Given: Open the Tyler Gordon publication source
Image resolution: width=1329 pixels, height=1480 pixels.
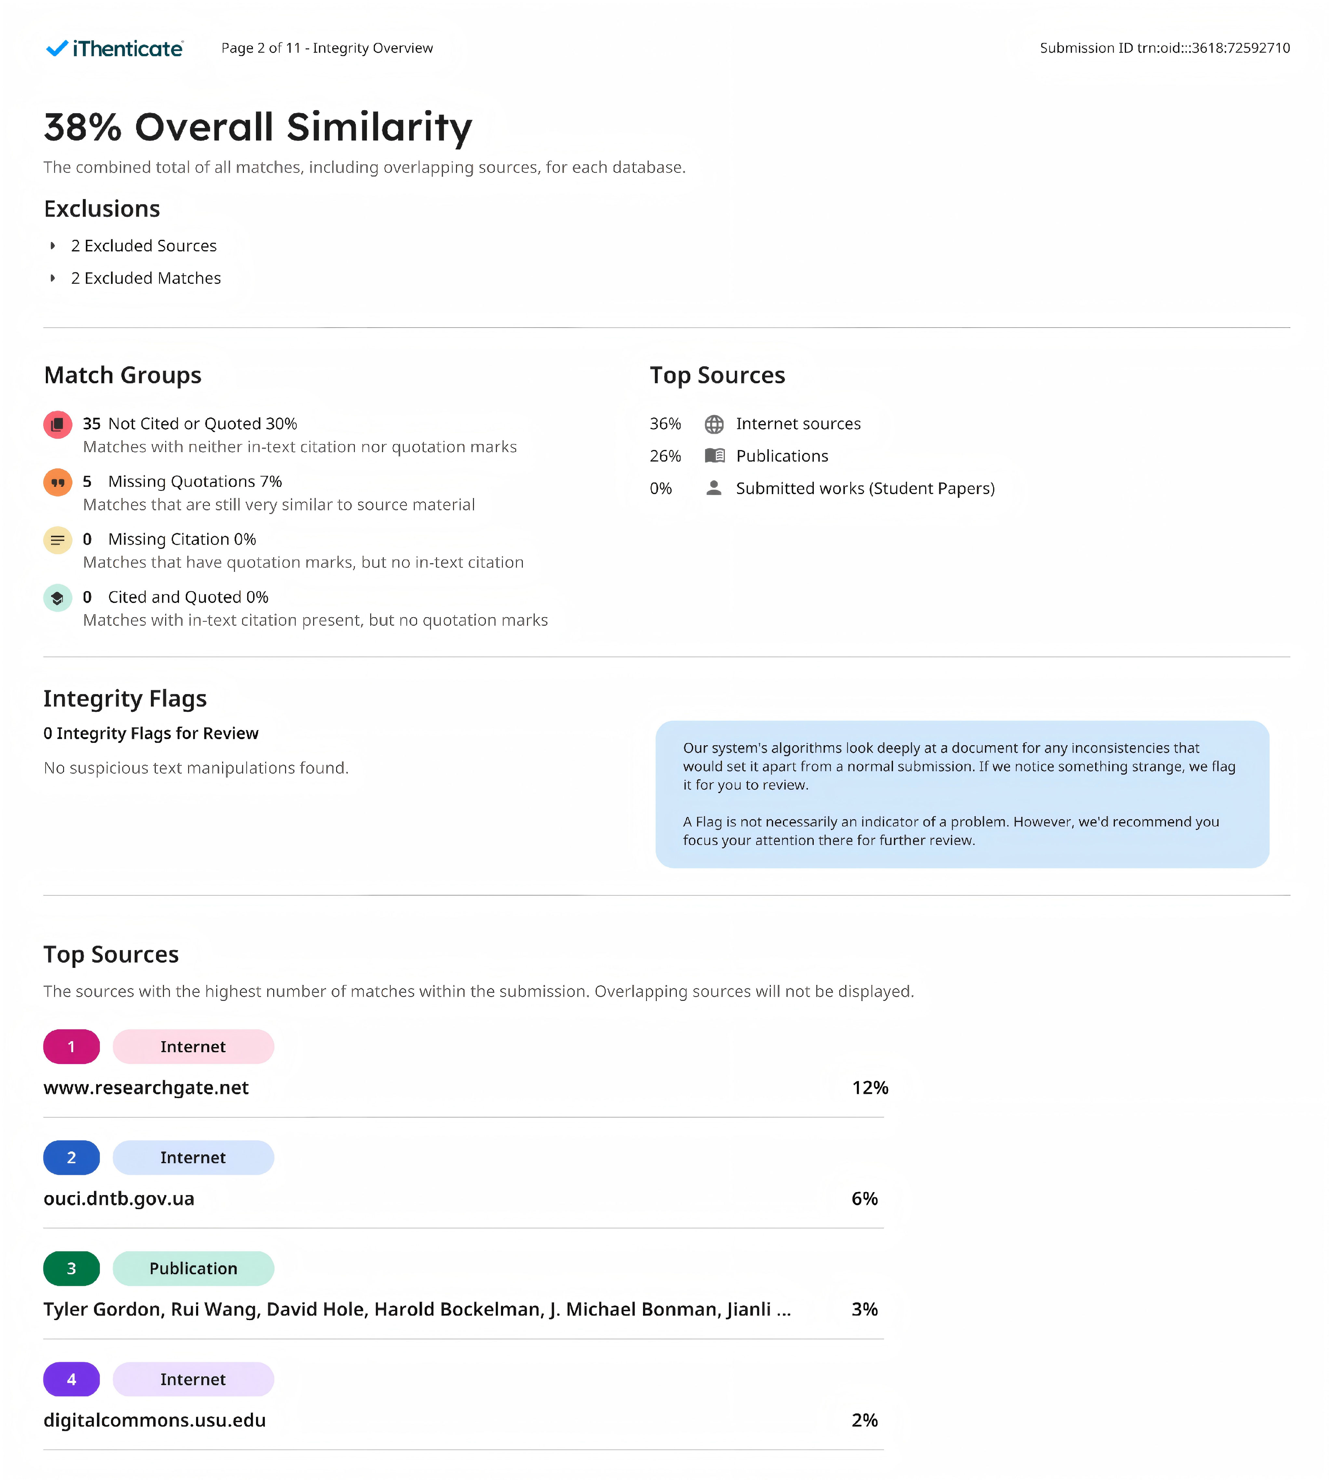Looking at the screenshot, I should 416,1309.
